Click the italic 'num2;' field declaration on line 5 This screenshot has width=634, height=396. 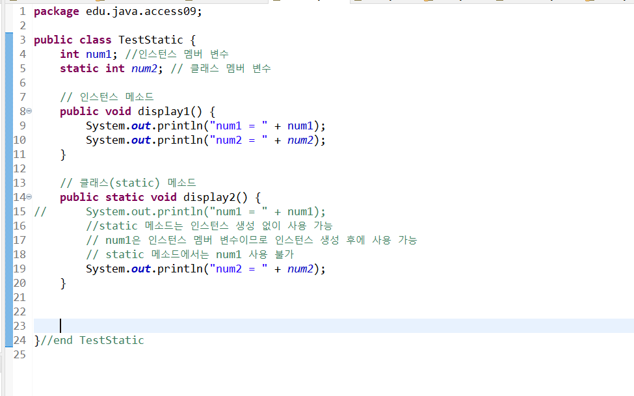(147, 68)
